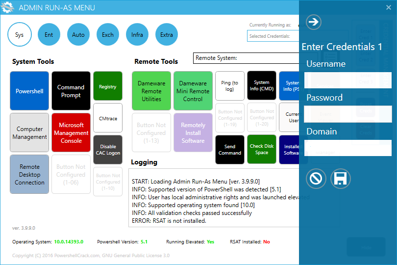Open Microsoft Management Console tile
Viewport: 397px width, 265px height.
pos(71,132)
